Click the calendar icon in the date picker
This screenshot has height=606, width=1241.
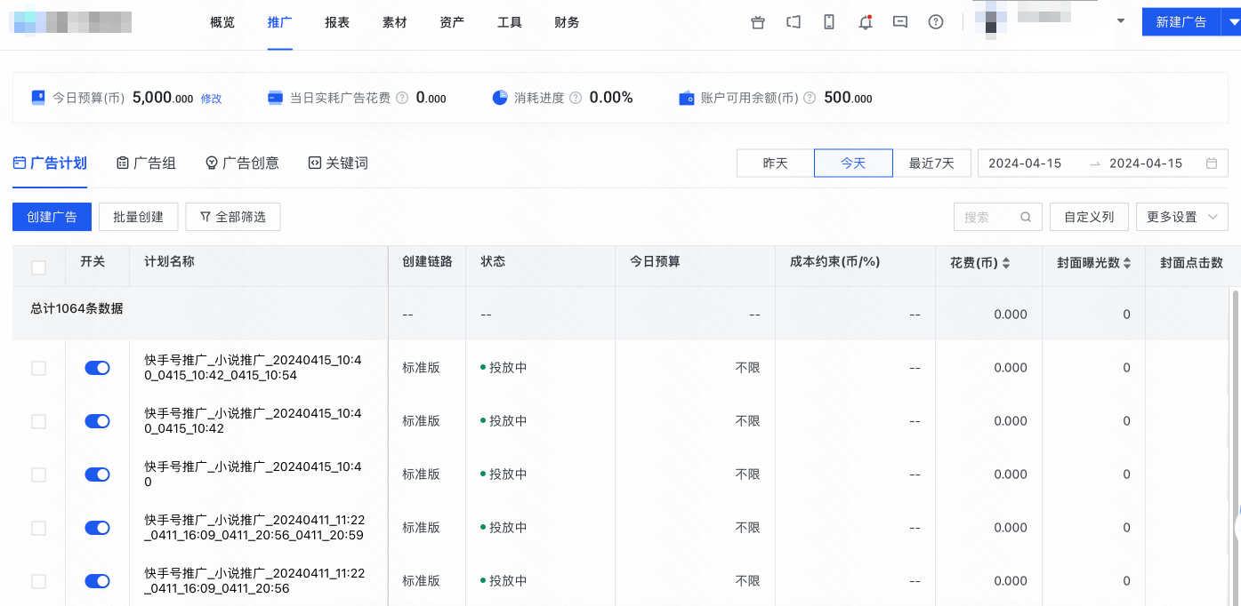1212,163
